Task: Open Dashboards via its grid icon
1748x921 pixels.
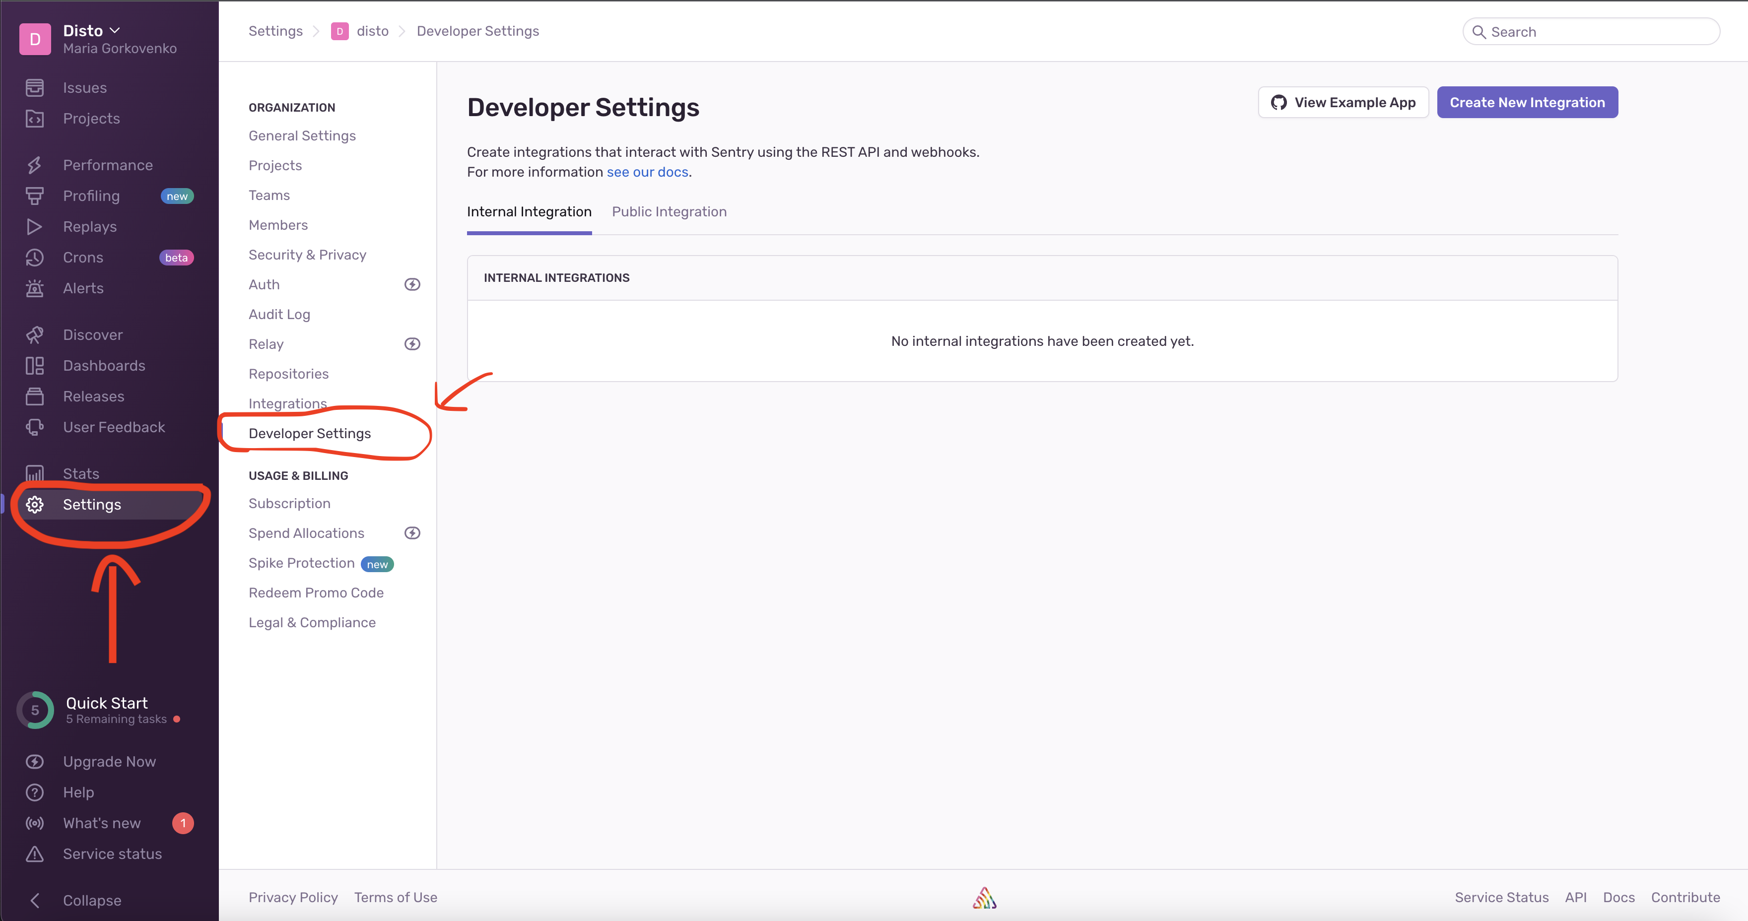Action: click(x=35, y=366)
